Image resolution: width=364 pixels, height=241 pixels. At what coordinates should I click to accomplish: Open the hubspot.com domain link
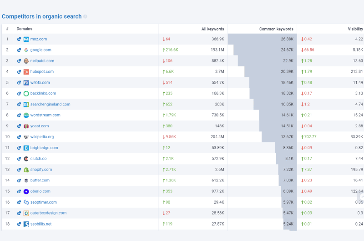coord(42,71)
